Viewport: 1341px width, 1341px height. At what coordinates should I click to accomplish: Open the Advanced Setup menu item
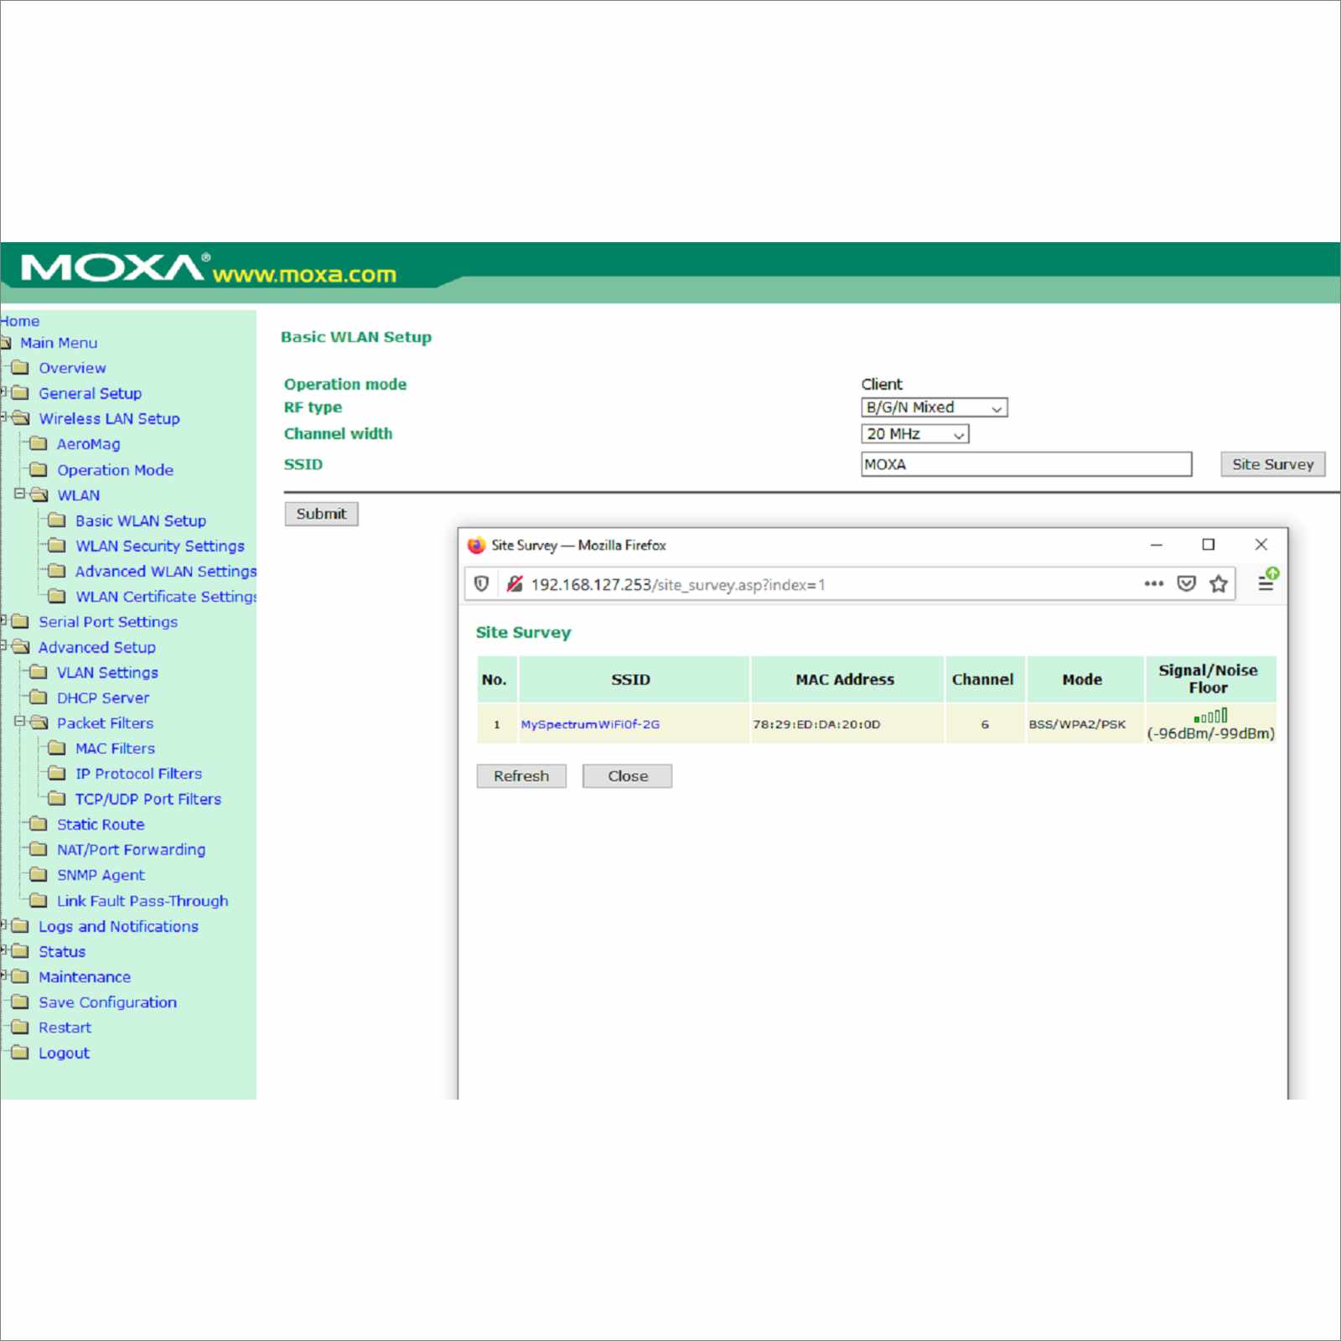[97, 647]
